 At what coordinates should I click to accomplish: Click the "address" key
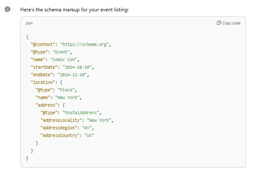tap(46, 105)
